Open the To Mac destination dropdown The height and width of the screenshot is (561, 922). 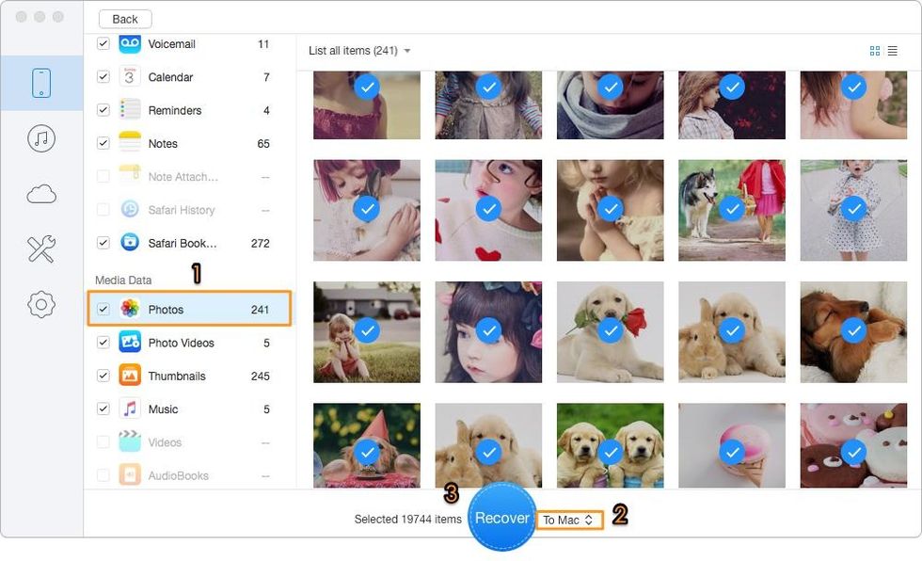[x=568, y=520]
